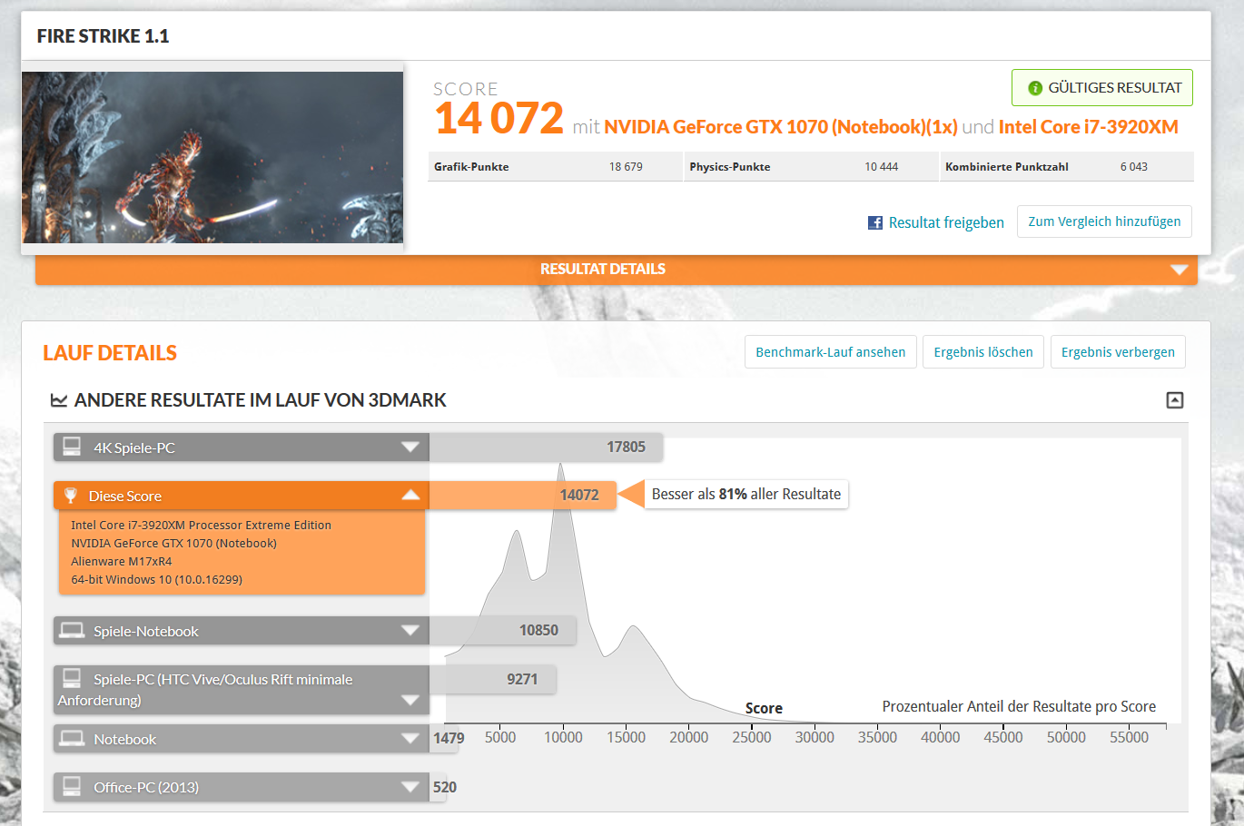Image resolution: width=1244 pixels, height=826 pixels.
Task: Click the desktop PC icon for 4K Spiele-PC
Action: click(72, 447)
